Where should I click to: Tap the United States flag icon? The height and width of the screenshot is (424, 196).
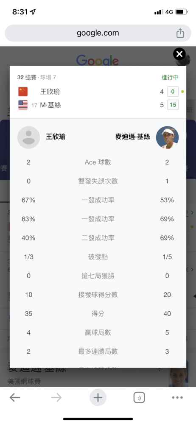tap(23, 105)
